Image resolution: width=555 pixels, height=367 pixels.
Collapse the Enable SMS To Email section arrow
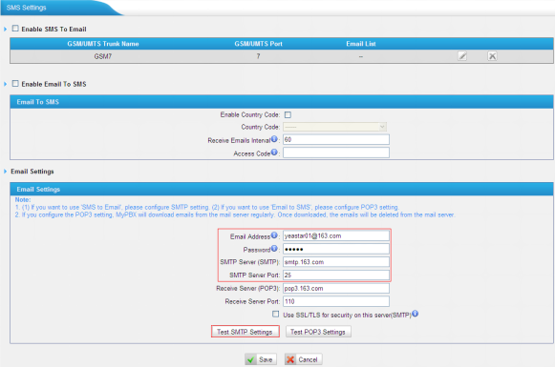click(x=6, y=29)
